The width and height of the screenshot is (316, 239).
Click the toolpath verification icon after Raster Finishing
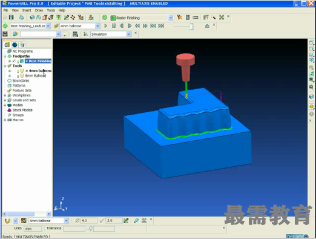click(x=179, y=18)
